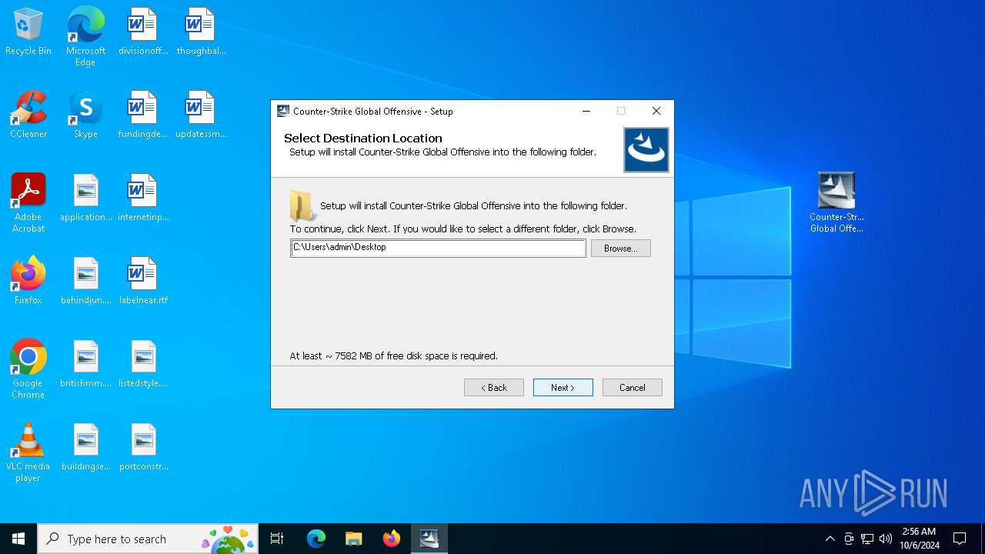
Task: Open the Google Chrome desktop shortcut
Action: 28,369
